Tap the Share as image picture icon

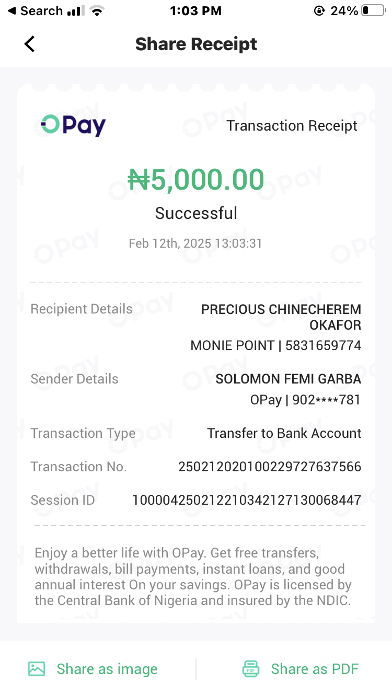(x=37, y=669)
